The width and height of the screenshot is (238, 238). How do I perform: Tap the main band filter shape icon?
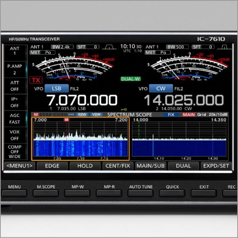click(109, 47)
